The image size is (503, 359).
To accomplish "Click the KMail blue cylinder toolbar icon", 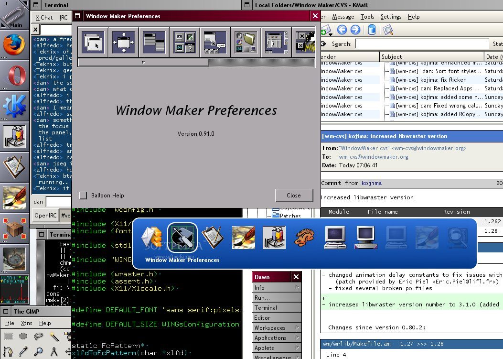I will [372, 30].
